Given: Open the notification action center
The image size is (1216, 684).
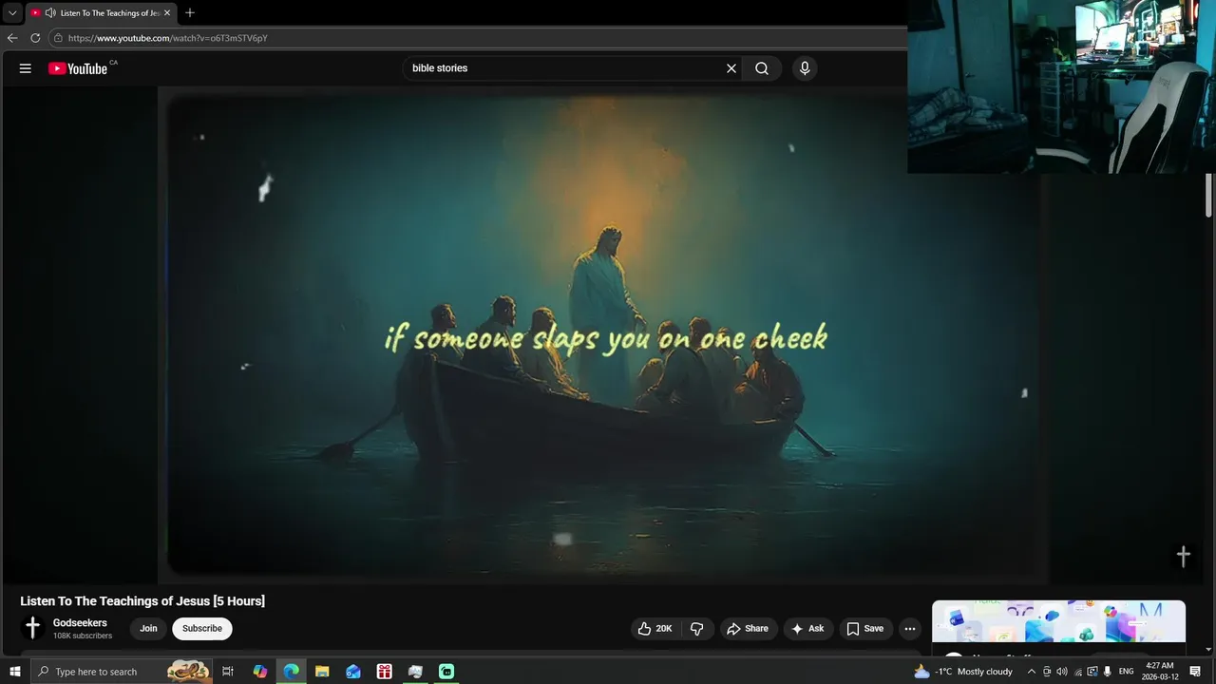Looking at the screenshot, I should (1196, 672).
